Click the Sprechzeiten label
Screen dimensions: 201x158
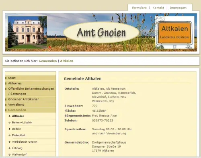tap(75, 129)
